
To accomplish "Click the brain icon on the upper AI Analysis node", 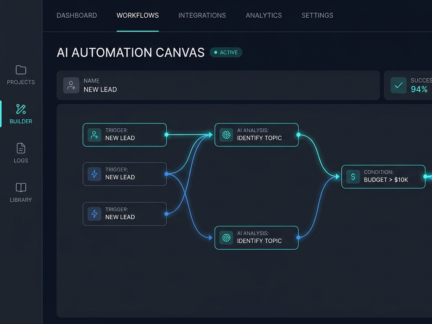I will 226,135.
